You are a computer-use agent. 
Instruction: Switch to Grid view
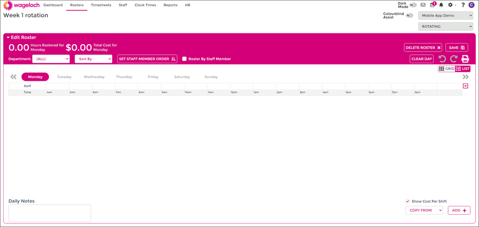tap(447, 69)
